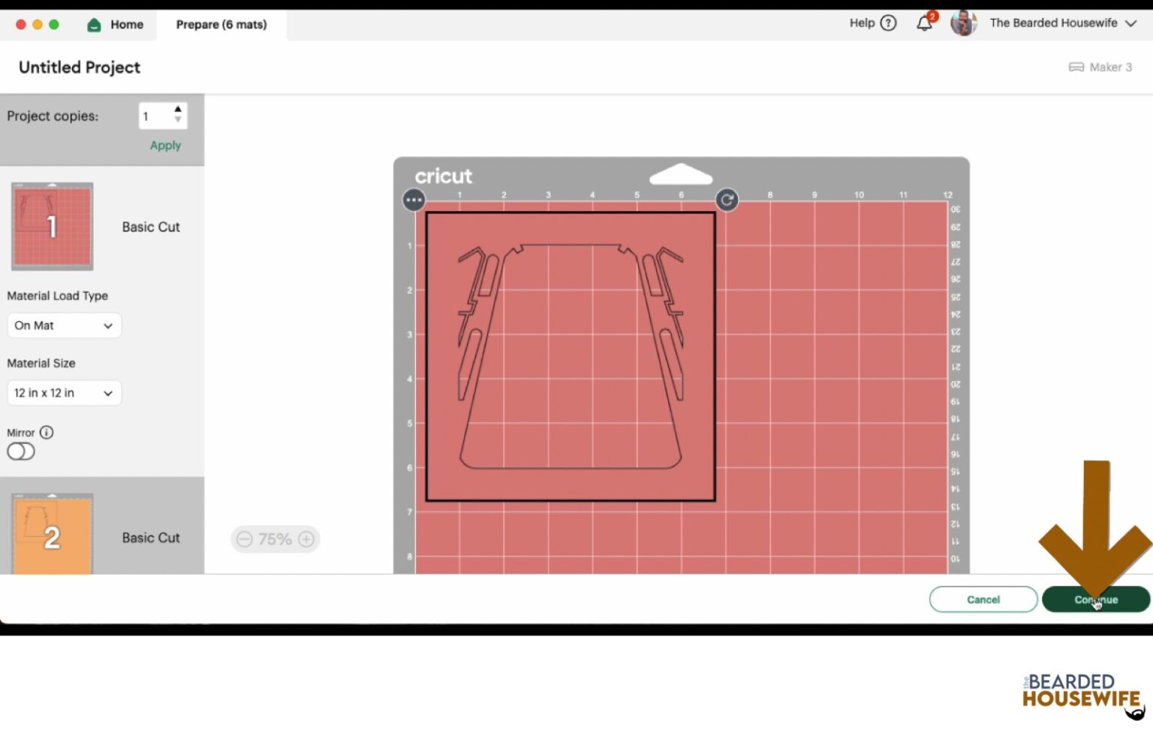This screenshot has height=733, width=1153.
Task: Zoom in with the plus icon
Action: (306, 539)
